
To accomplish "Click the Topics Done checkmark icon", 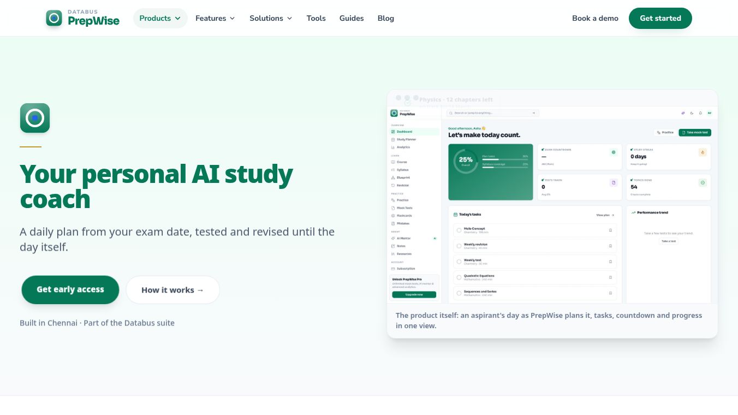I will (703, 182).
